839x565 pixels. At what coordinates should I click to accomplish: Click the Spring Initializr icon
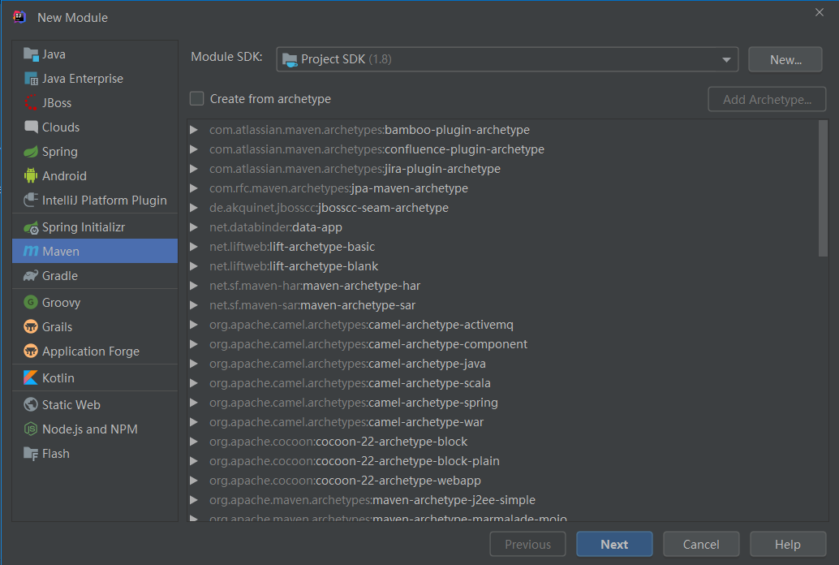31,227
